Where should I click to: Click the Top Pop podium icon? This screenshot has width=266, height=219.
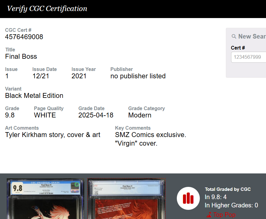click(209, 215)
